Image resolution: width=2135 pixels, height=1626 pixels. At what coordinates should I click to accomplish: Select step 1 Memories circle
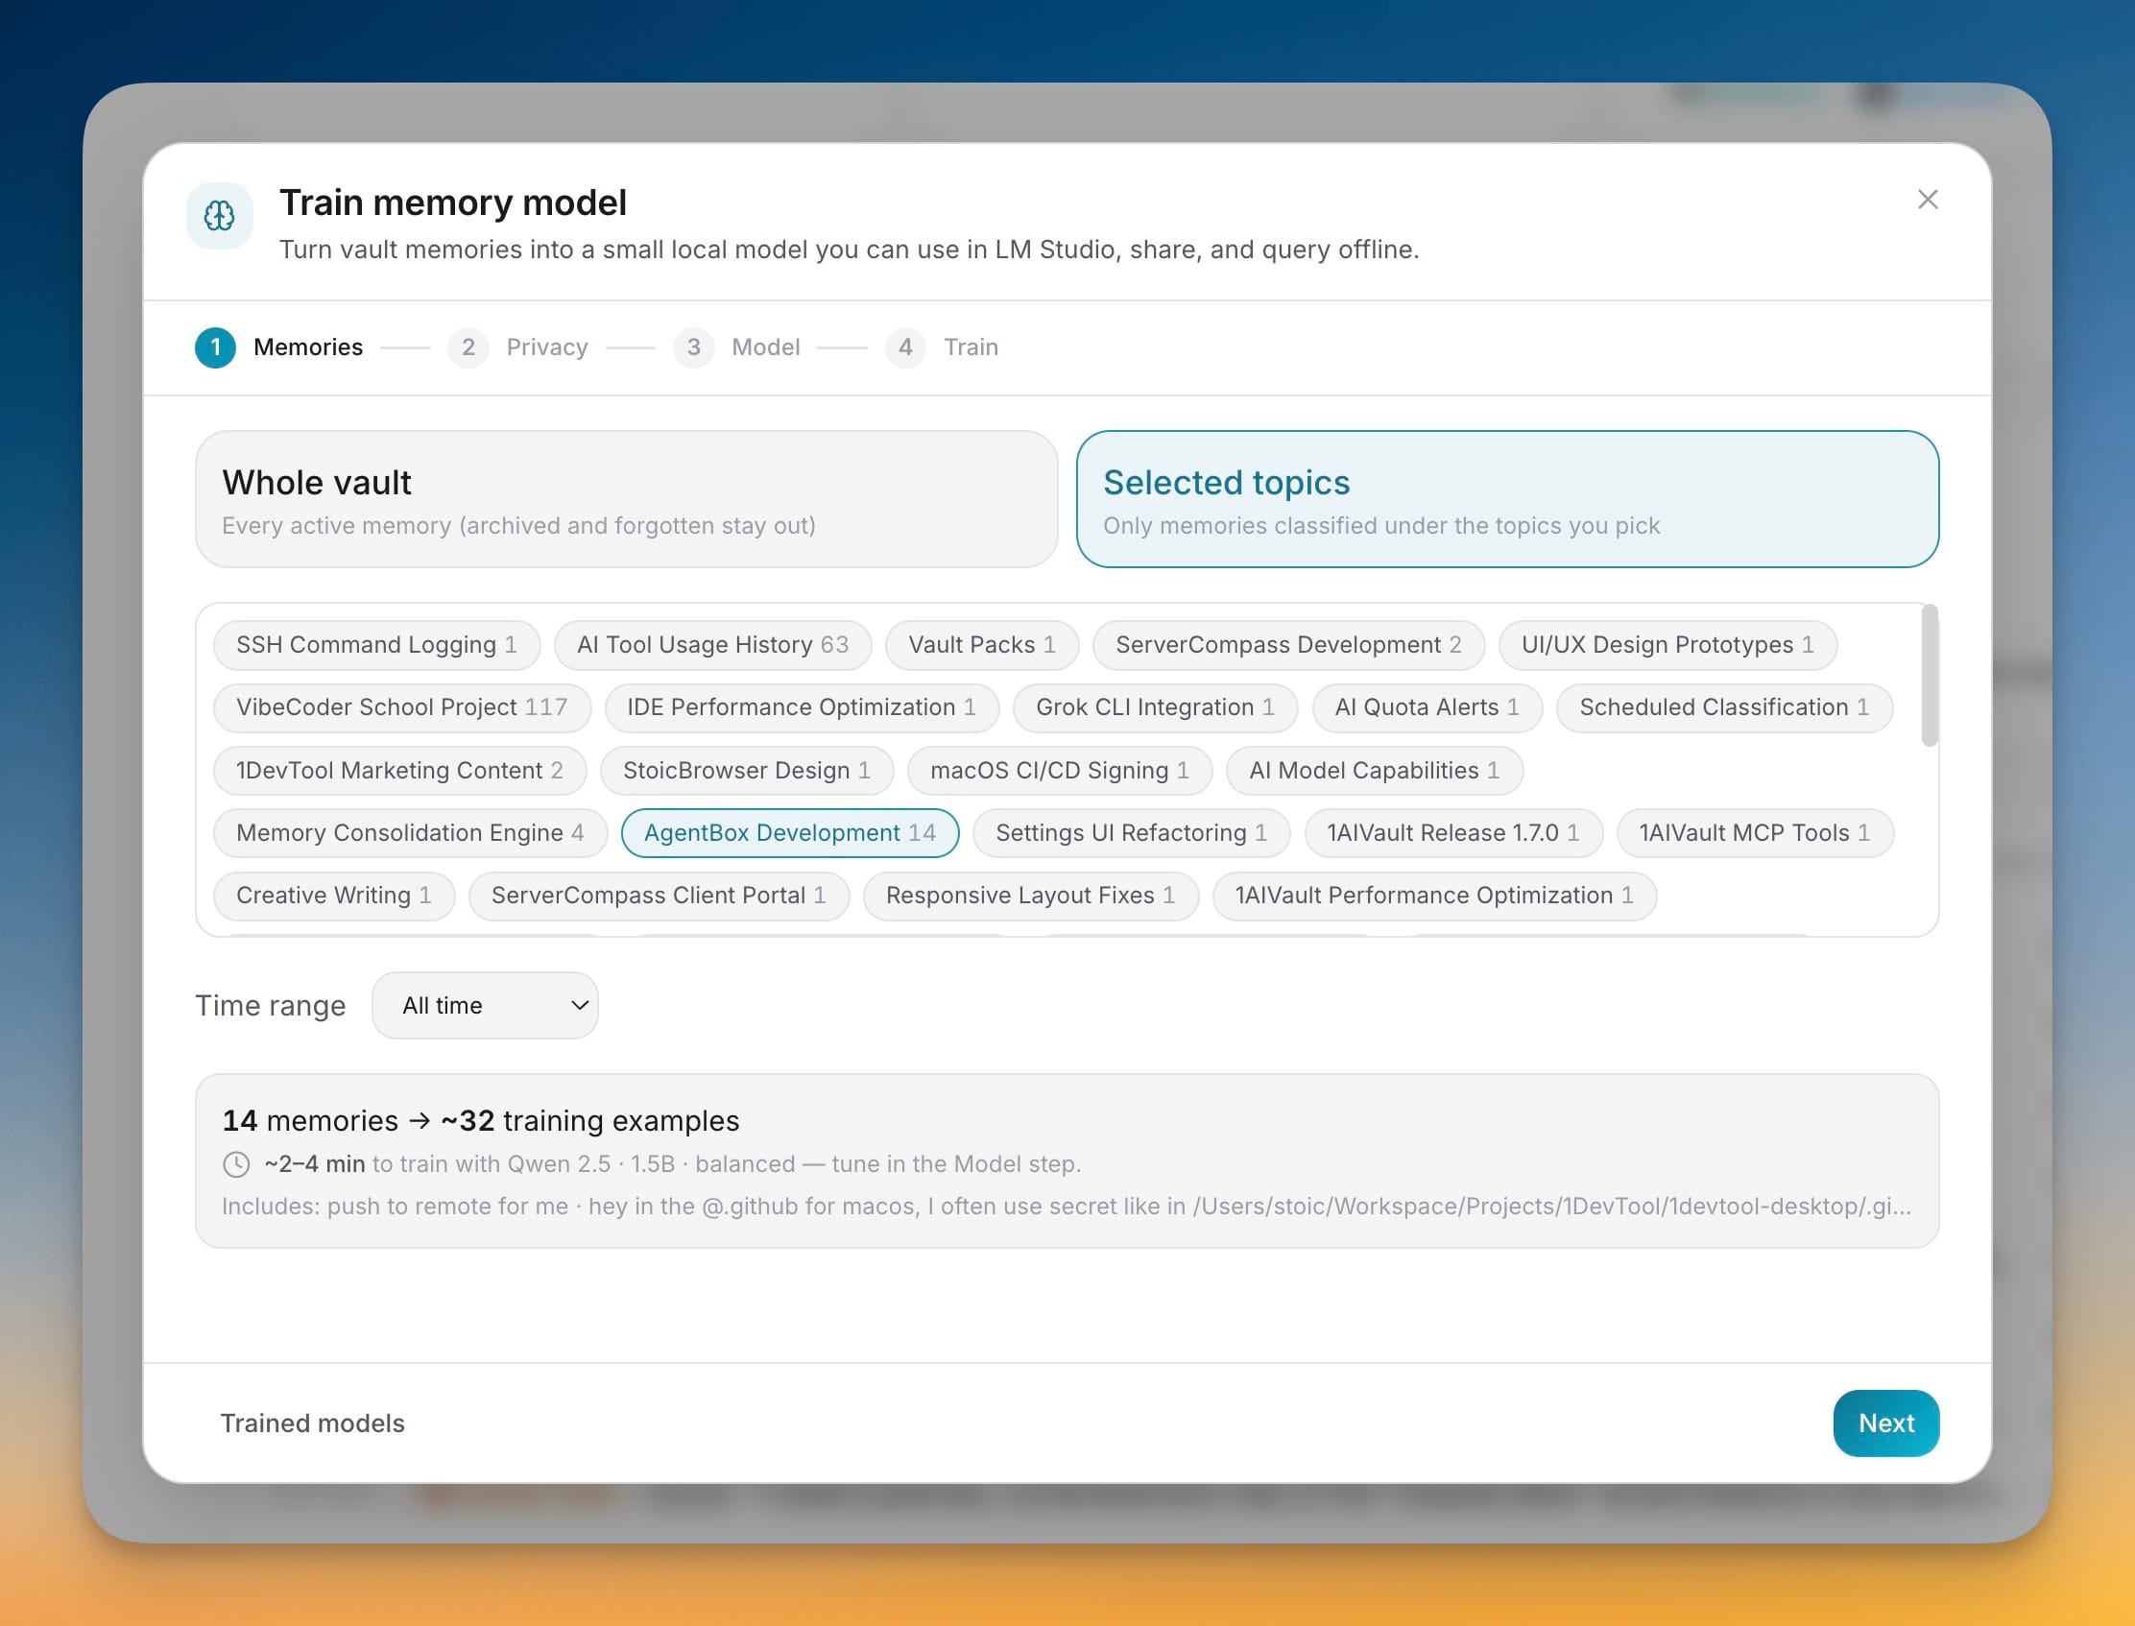click(215, 347)
